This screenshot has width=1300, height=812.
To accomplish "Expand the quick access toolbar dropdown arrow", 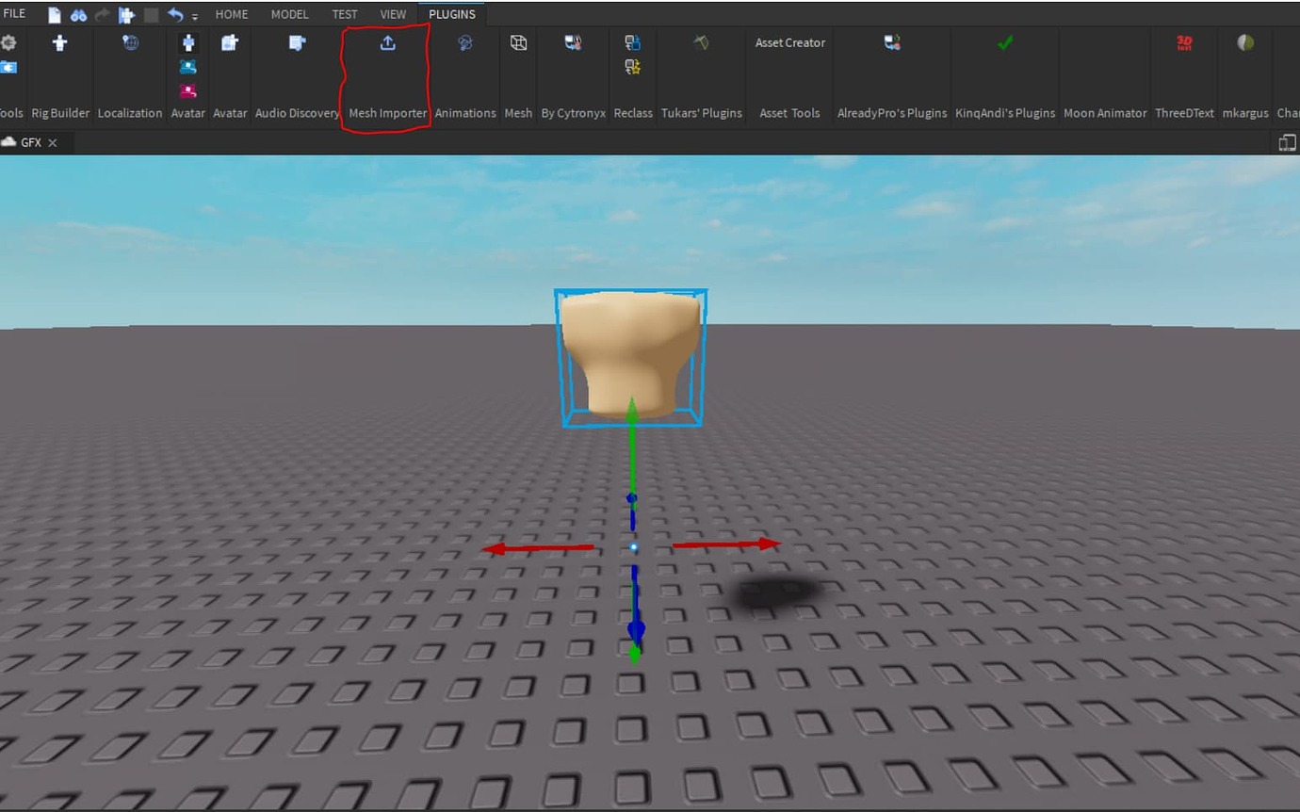I will pos(195,17).
